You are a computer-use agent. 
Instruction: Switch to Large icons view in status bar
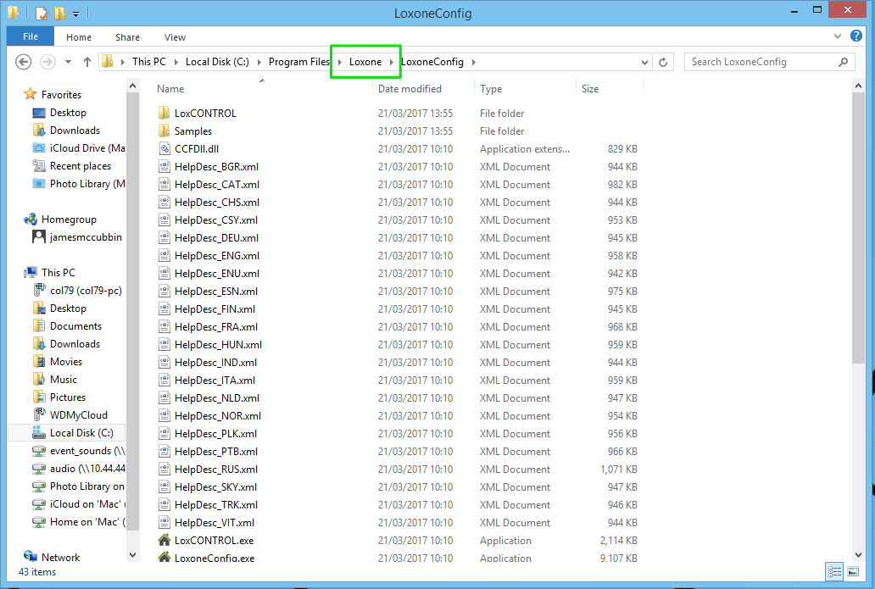853,571
